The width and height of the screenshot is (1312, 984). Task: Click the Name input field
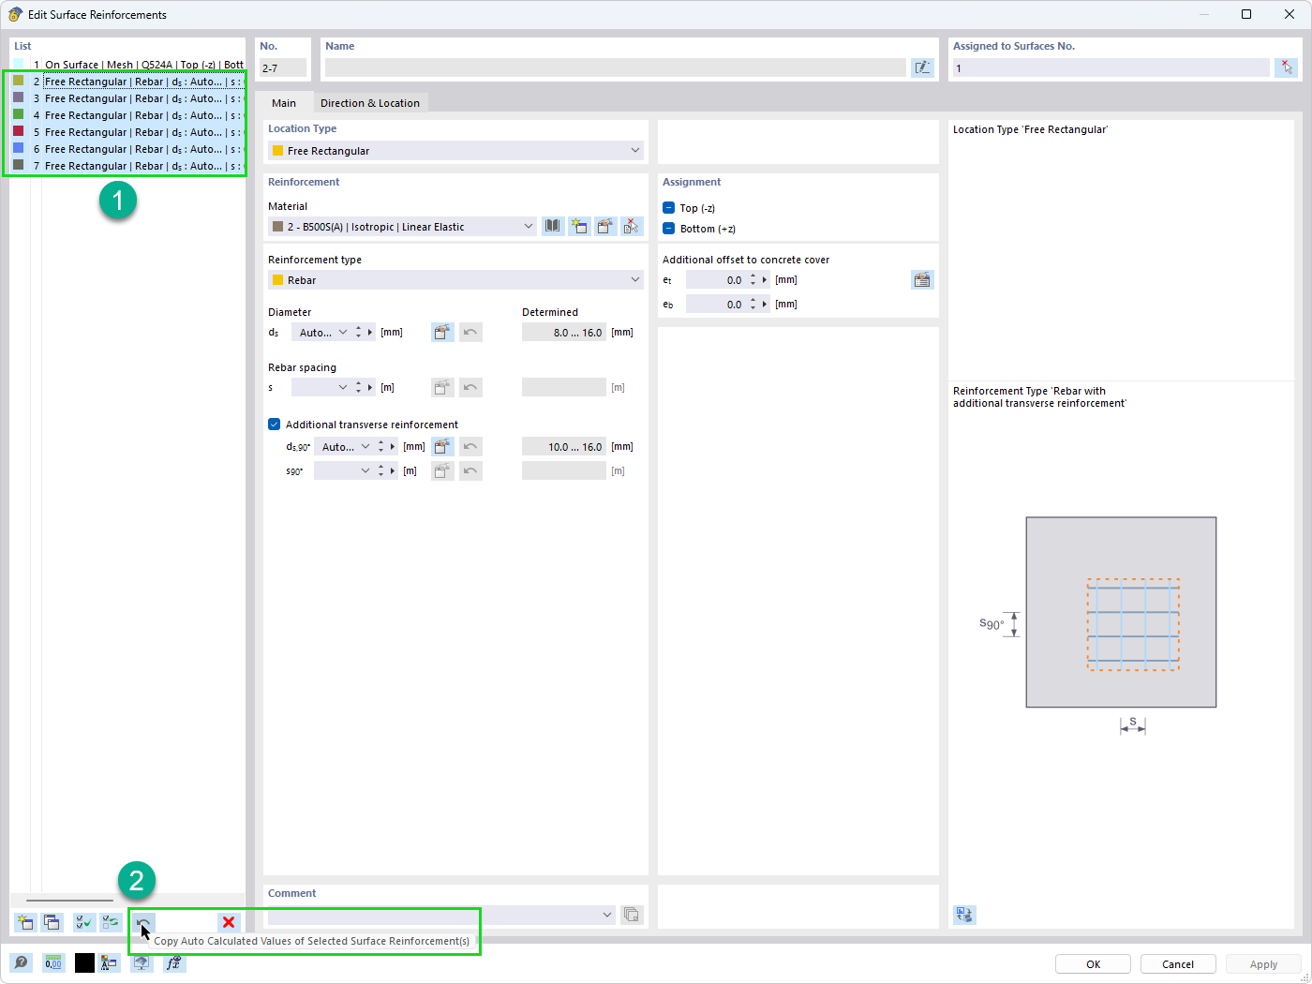(x=616, y=67)
